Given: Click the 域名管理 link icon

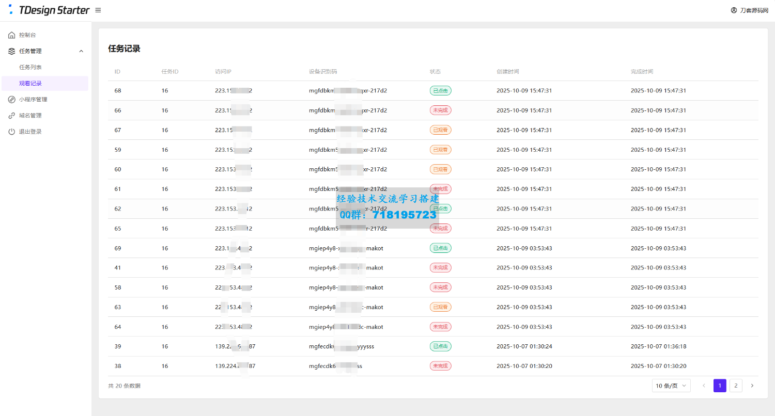Looking at the screenshot, I should coord(12,116).
